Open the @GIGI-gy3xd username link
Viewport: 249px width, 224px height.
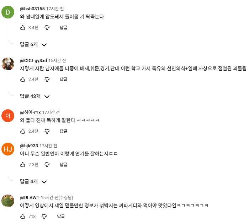[x=33, y=61]
